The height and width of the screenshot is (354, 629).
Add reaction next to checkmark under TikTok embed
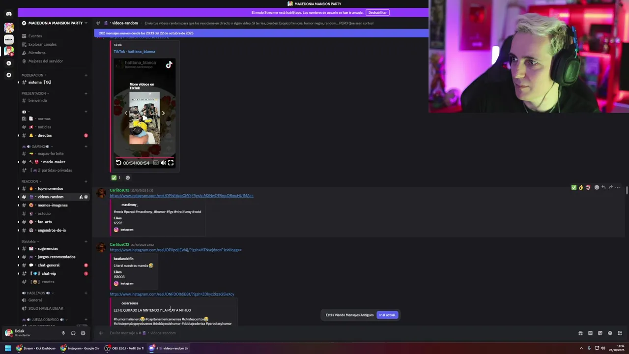click(128, 177)
